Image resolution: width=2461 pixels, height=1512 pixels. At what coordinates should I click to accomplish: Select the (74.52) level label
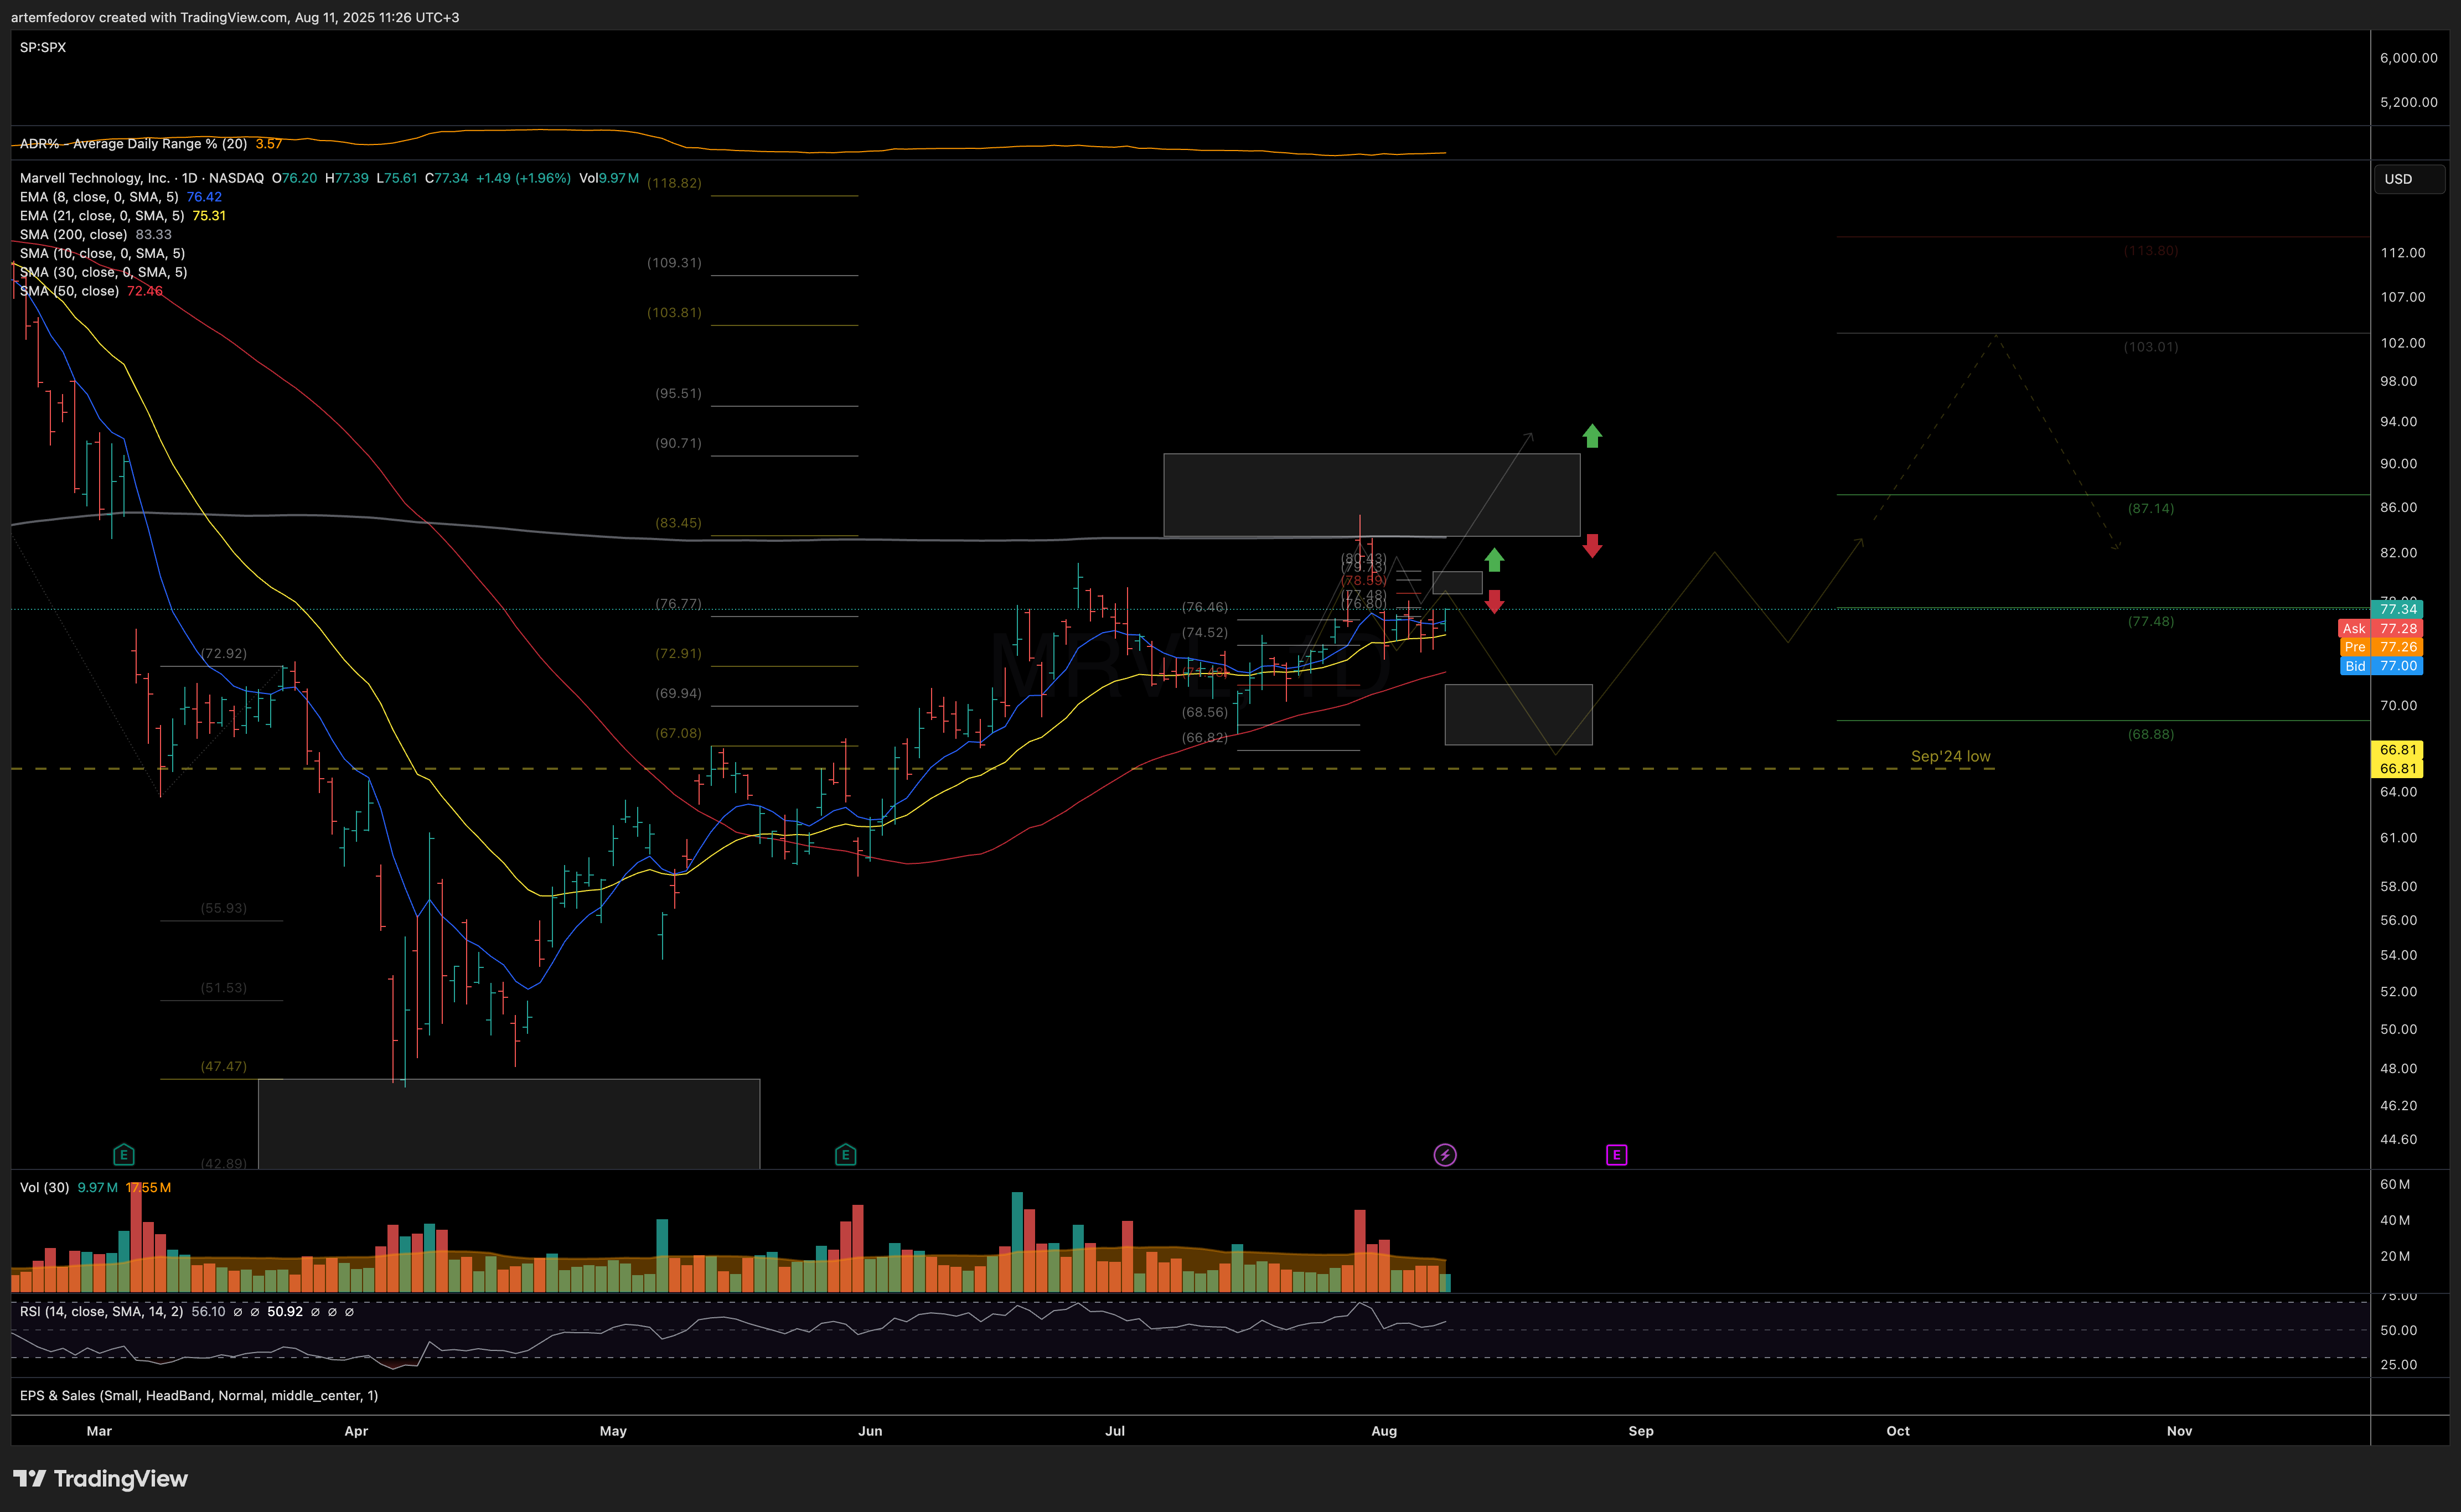1204,633
